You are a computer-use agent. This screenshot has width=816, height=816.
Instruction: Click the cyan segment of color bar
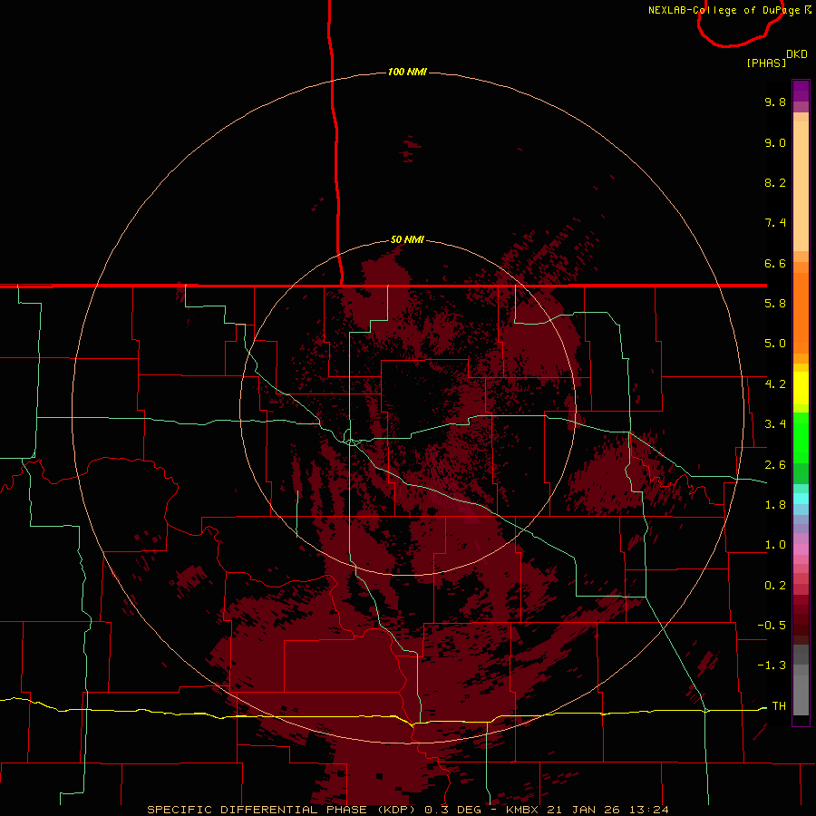click(801, 499)
